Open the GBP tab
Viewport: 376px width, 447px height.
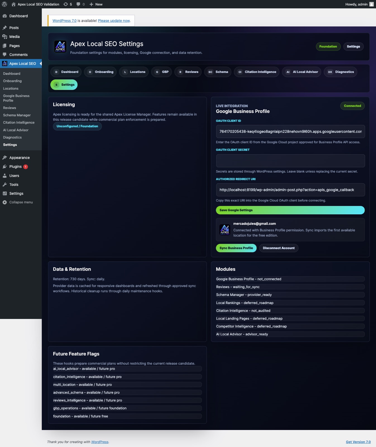pyautogui.click(x=162, y=72)
